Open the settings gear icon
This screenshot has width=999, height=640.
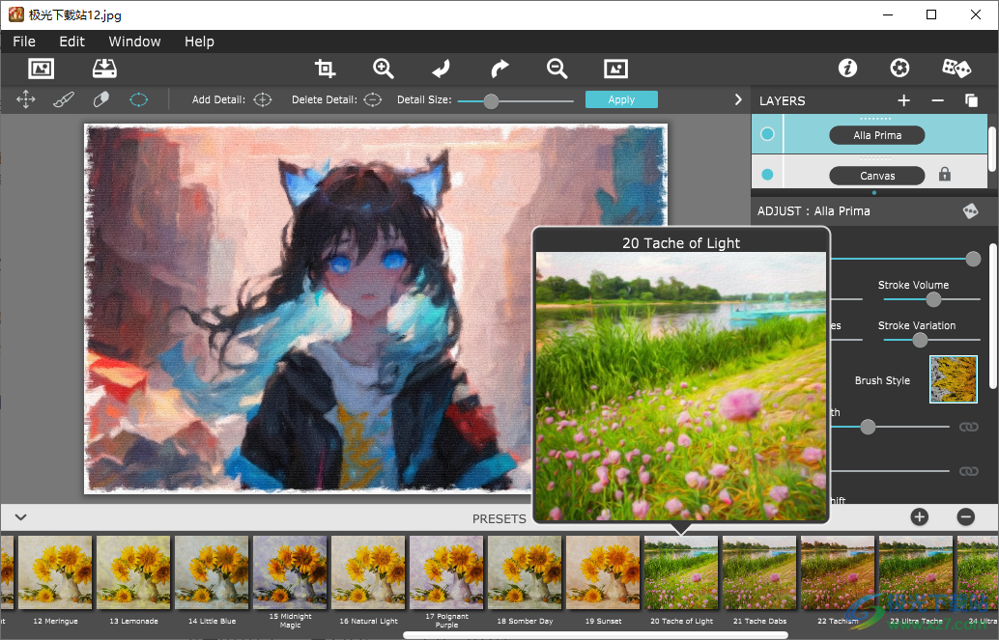[899, 68]
